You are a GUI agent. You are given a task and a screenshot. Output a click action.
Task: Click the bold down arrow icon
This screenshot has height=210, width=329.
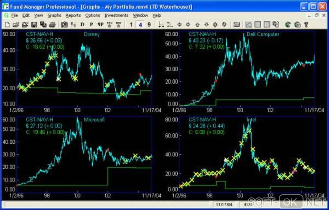[224, 25]
